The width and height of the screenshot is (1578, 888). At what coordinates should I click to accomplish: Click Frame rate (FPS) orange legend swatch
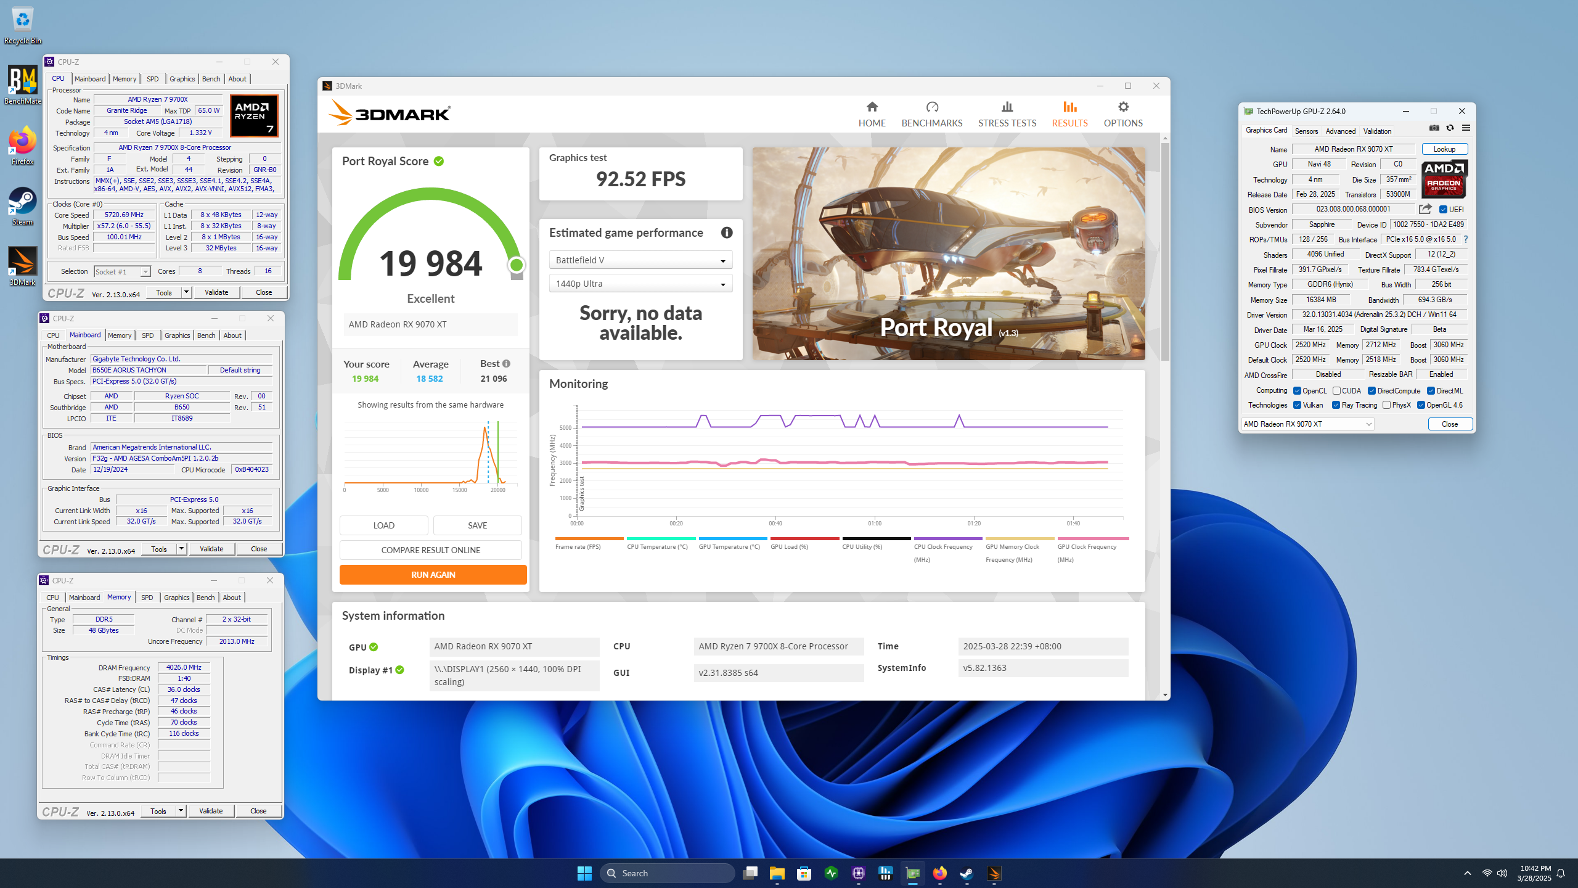tap(589, 538)
